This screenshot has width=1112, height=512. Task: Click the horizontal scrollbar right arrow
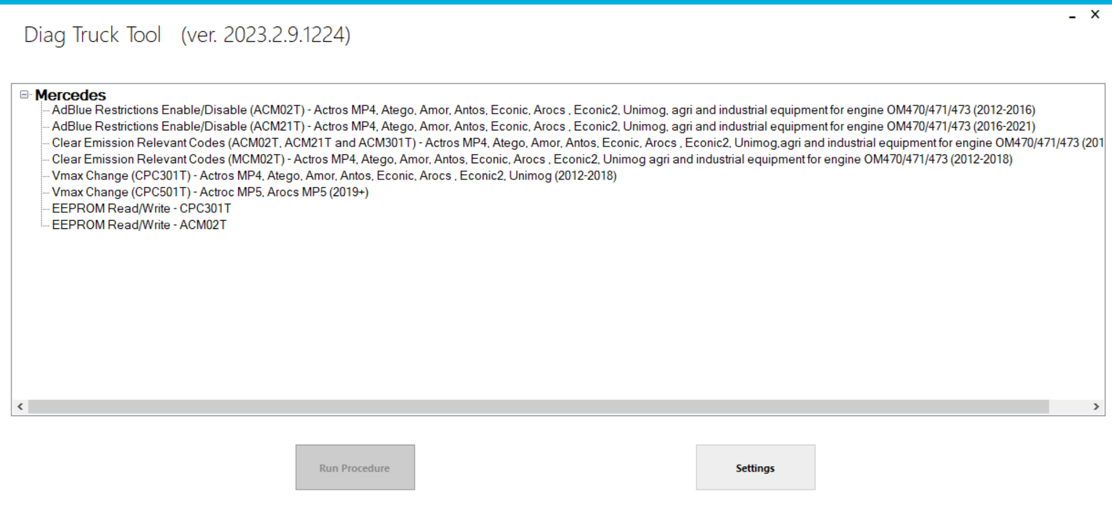(x=1096, y=407)
